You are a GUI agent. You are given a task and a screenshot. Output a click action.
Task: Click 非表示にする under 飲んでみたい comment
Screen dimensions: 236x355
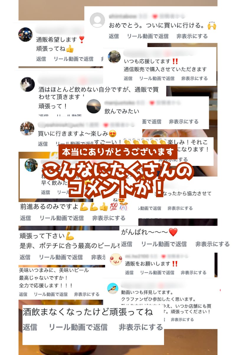pos(184,122)
